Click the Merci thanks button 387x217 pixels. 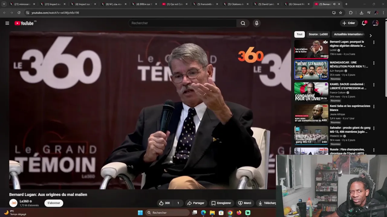[245, 203]
